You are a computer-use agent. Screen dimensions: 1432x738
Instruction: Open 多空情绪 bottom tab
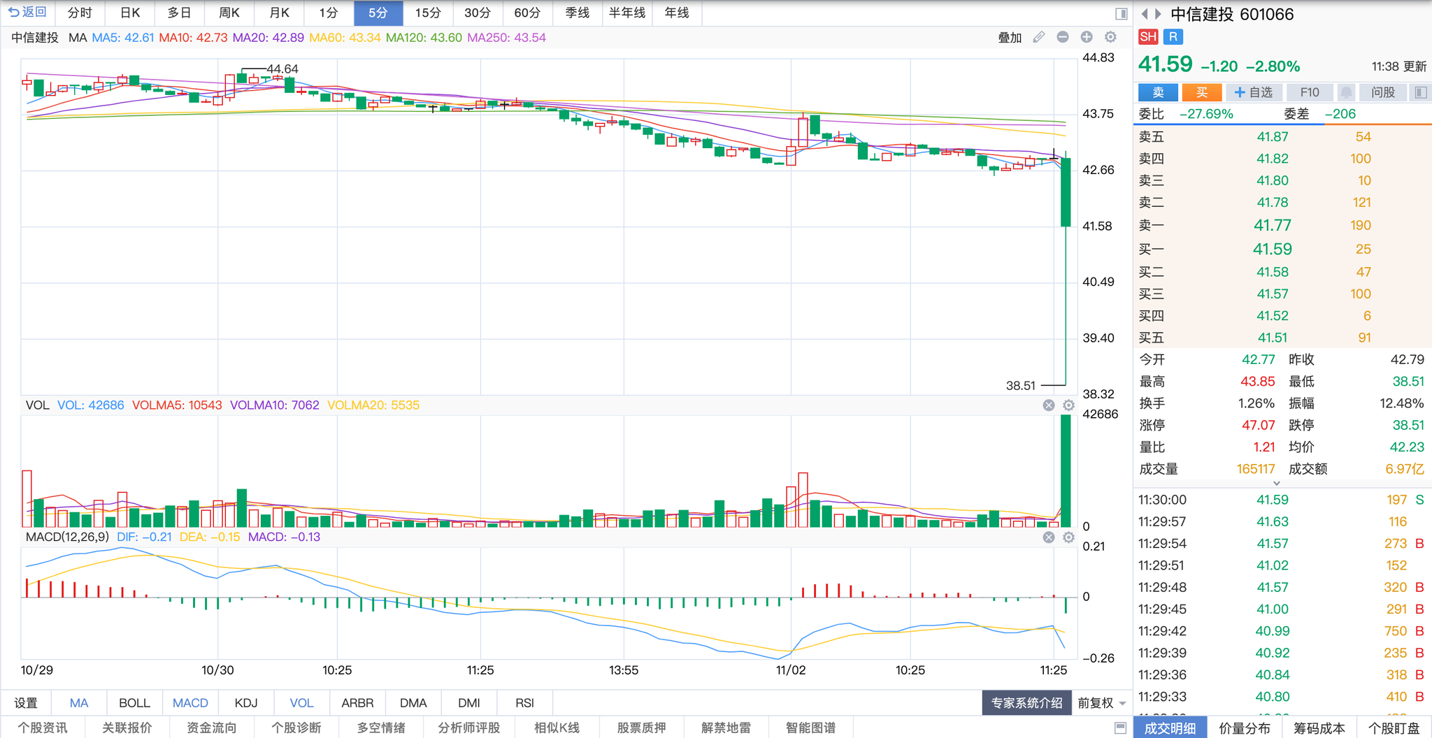click(381, 728)
